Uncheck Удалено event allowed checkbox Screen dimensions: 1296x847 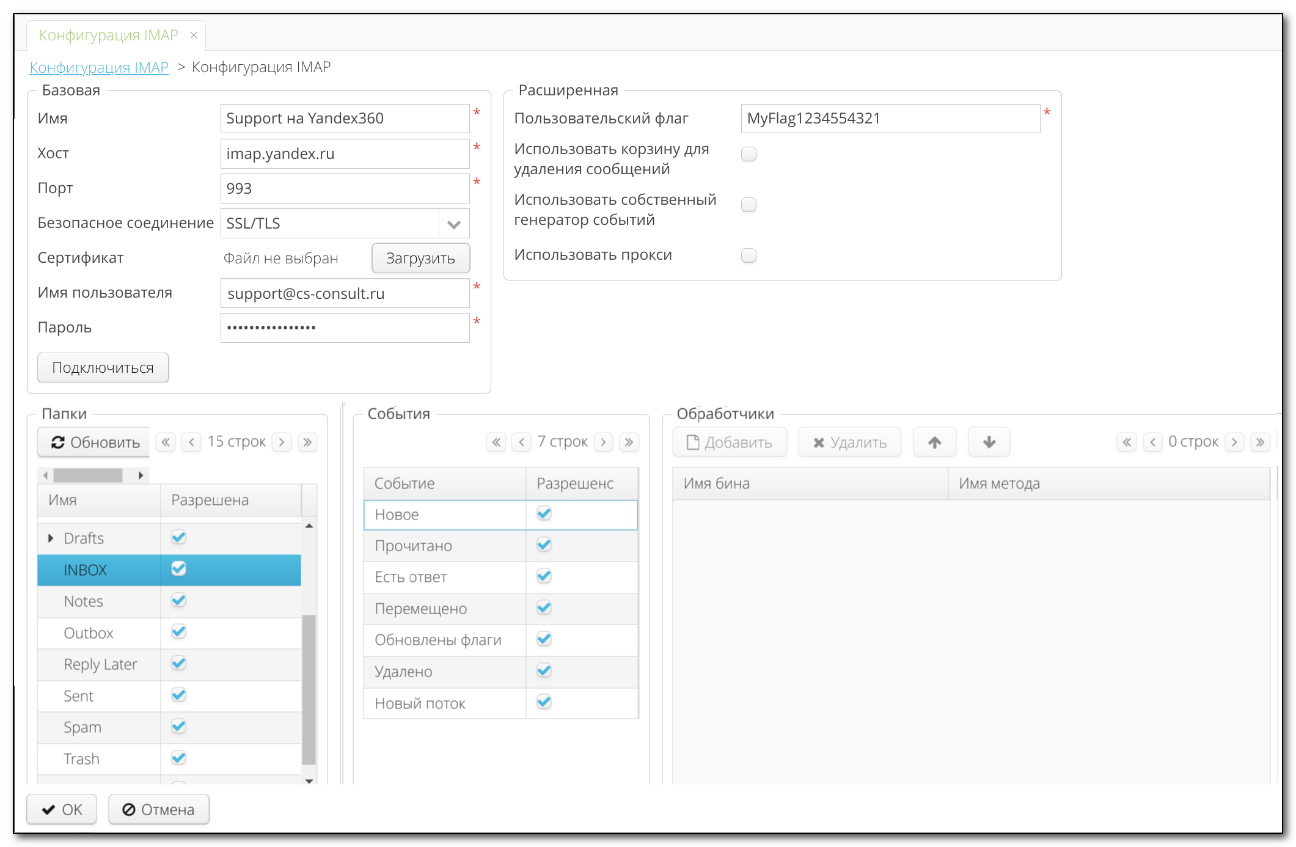(x=544, y=671)
